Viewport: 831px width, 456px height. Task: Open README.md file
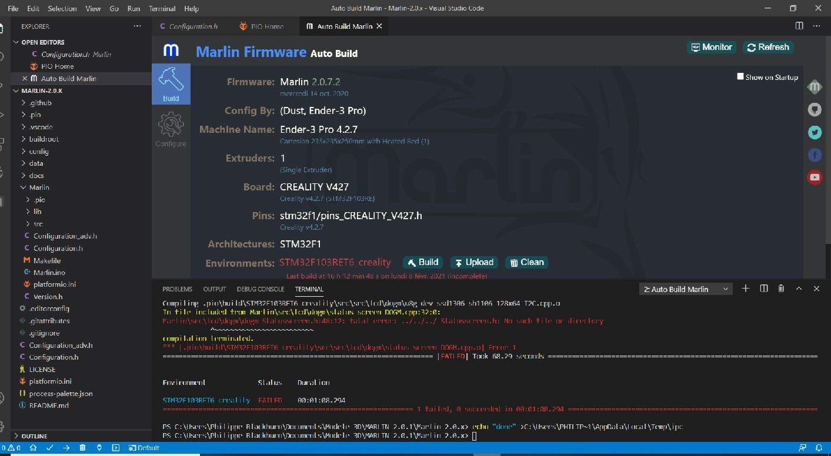pyautogui.click(x=49, y=405)
